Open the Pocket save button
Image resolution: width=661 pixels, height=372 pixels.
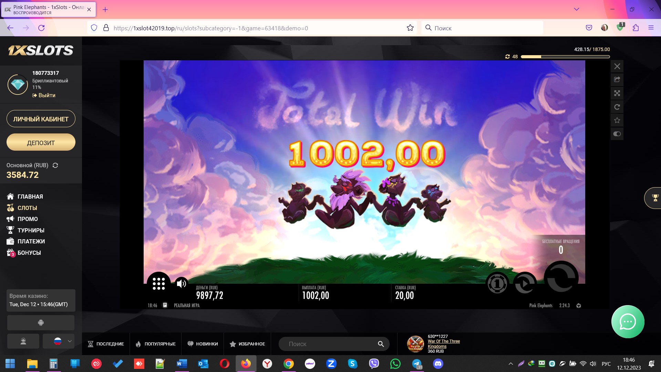click(x=589, y=28)
